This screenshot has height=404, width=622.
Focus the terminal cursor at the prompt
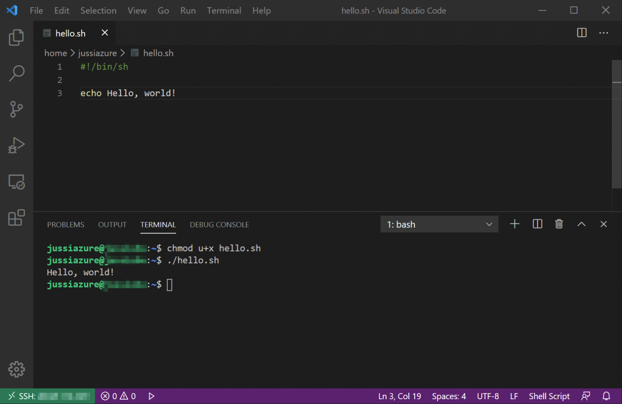tap(170, 285)
